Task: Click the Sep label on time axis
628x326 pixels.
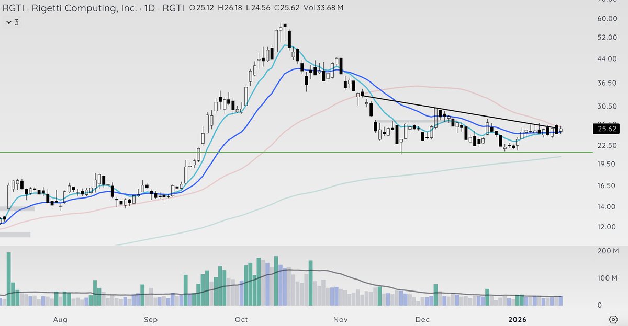Action: (x=151, y=319)
